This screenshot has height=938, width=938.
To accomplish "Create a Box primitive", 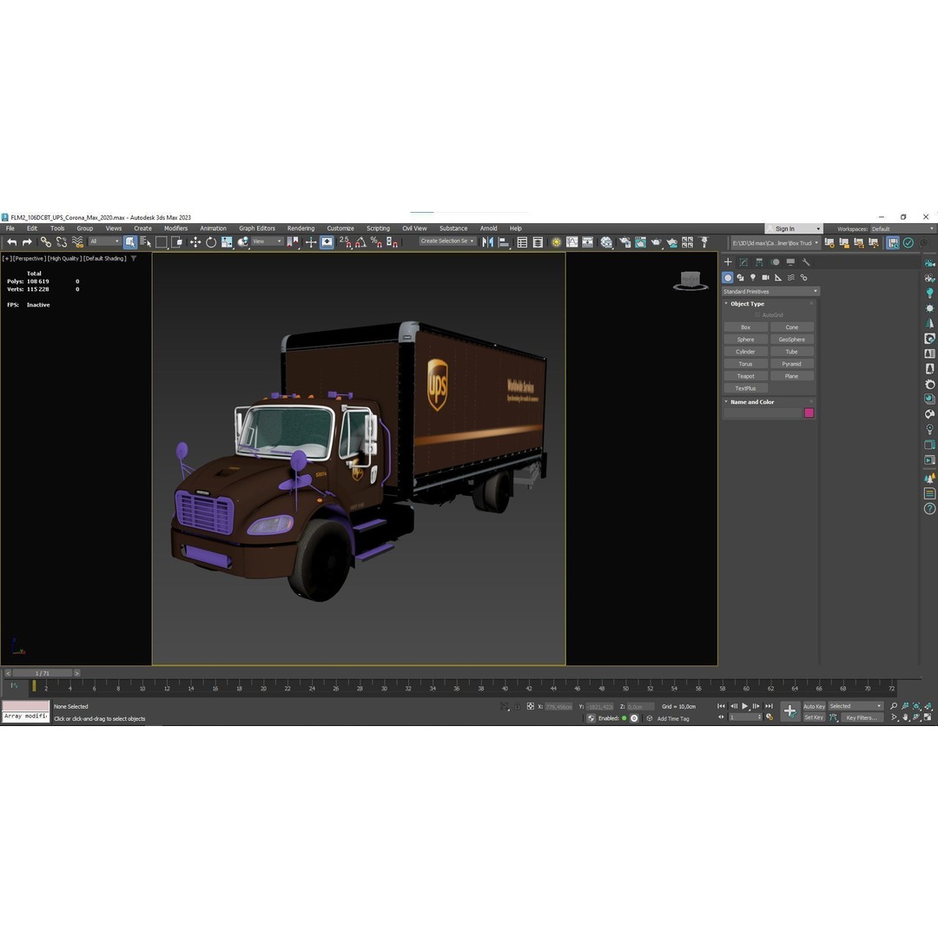I will 745,327.
